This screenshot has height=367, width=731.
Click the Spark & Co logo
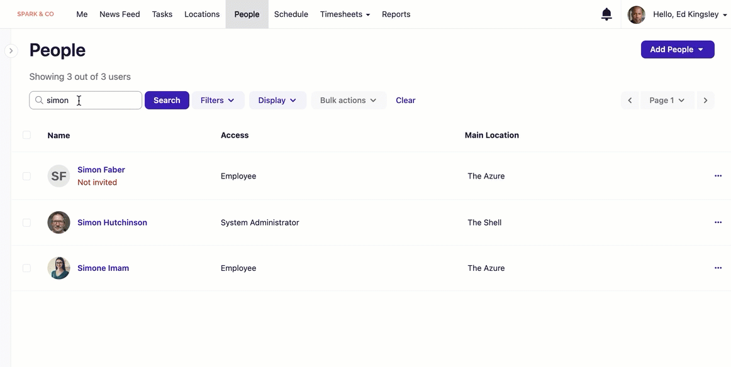[x=35, y=14]
